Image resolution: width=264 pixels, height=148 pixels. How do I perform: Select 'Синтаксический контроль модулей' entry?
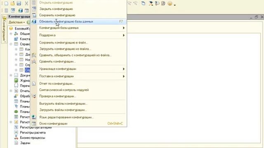pyautogui.click(x=78, y=90)
